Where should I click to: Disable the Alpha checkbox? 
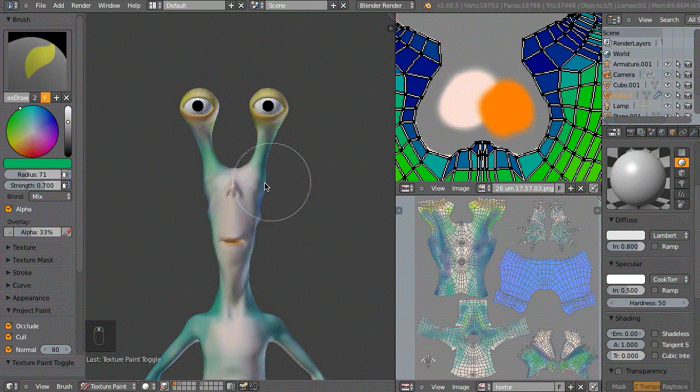(8, 209)
